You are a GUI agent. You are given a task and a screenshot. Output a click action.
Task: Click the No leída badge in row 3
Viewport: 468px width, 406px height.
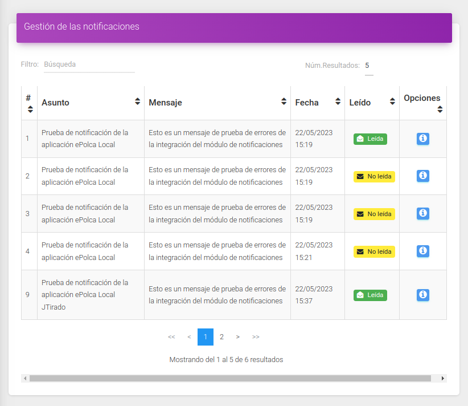click(x=374, y=214)
